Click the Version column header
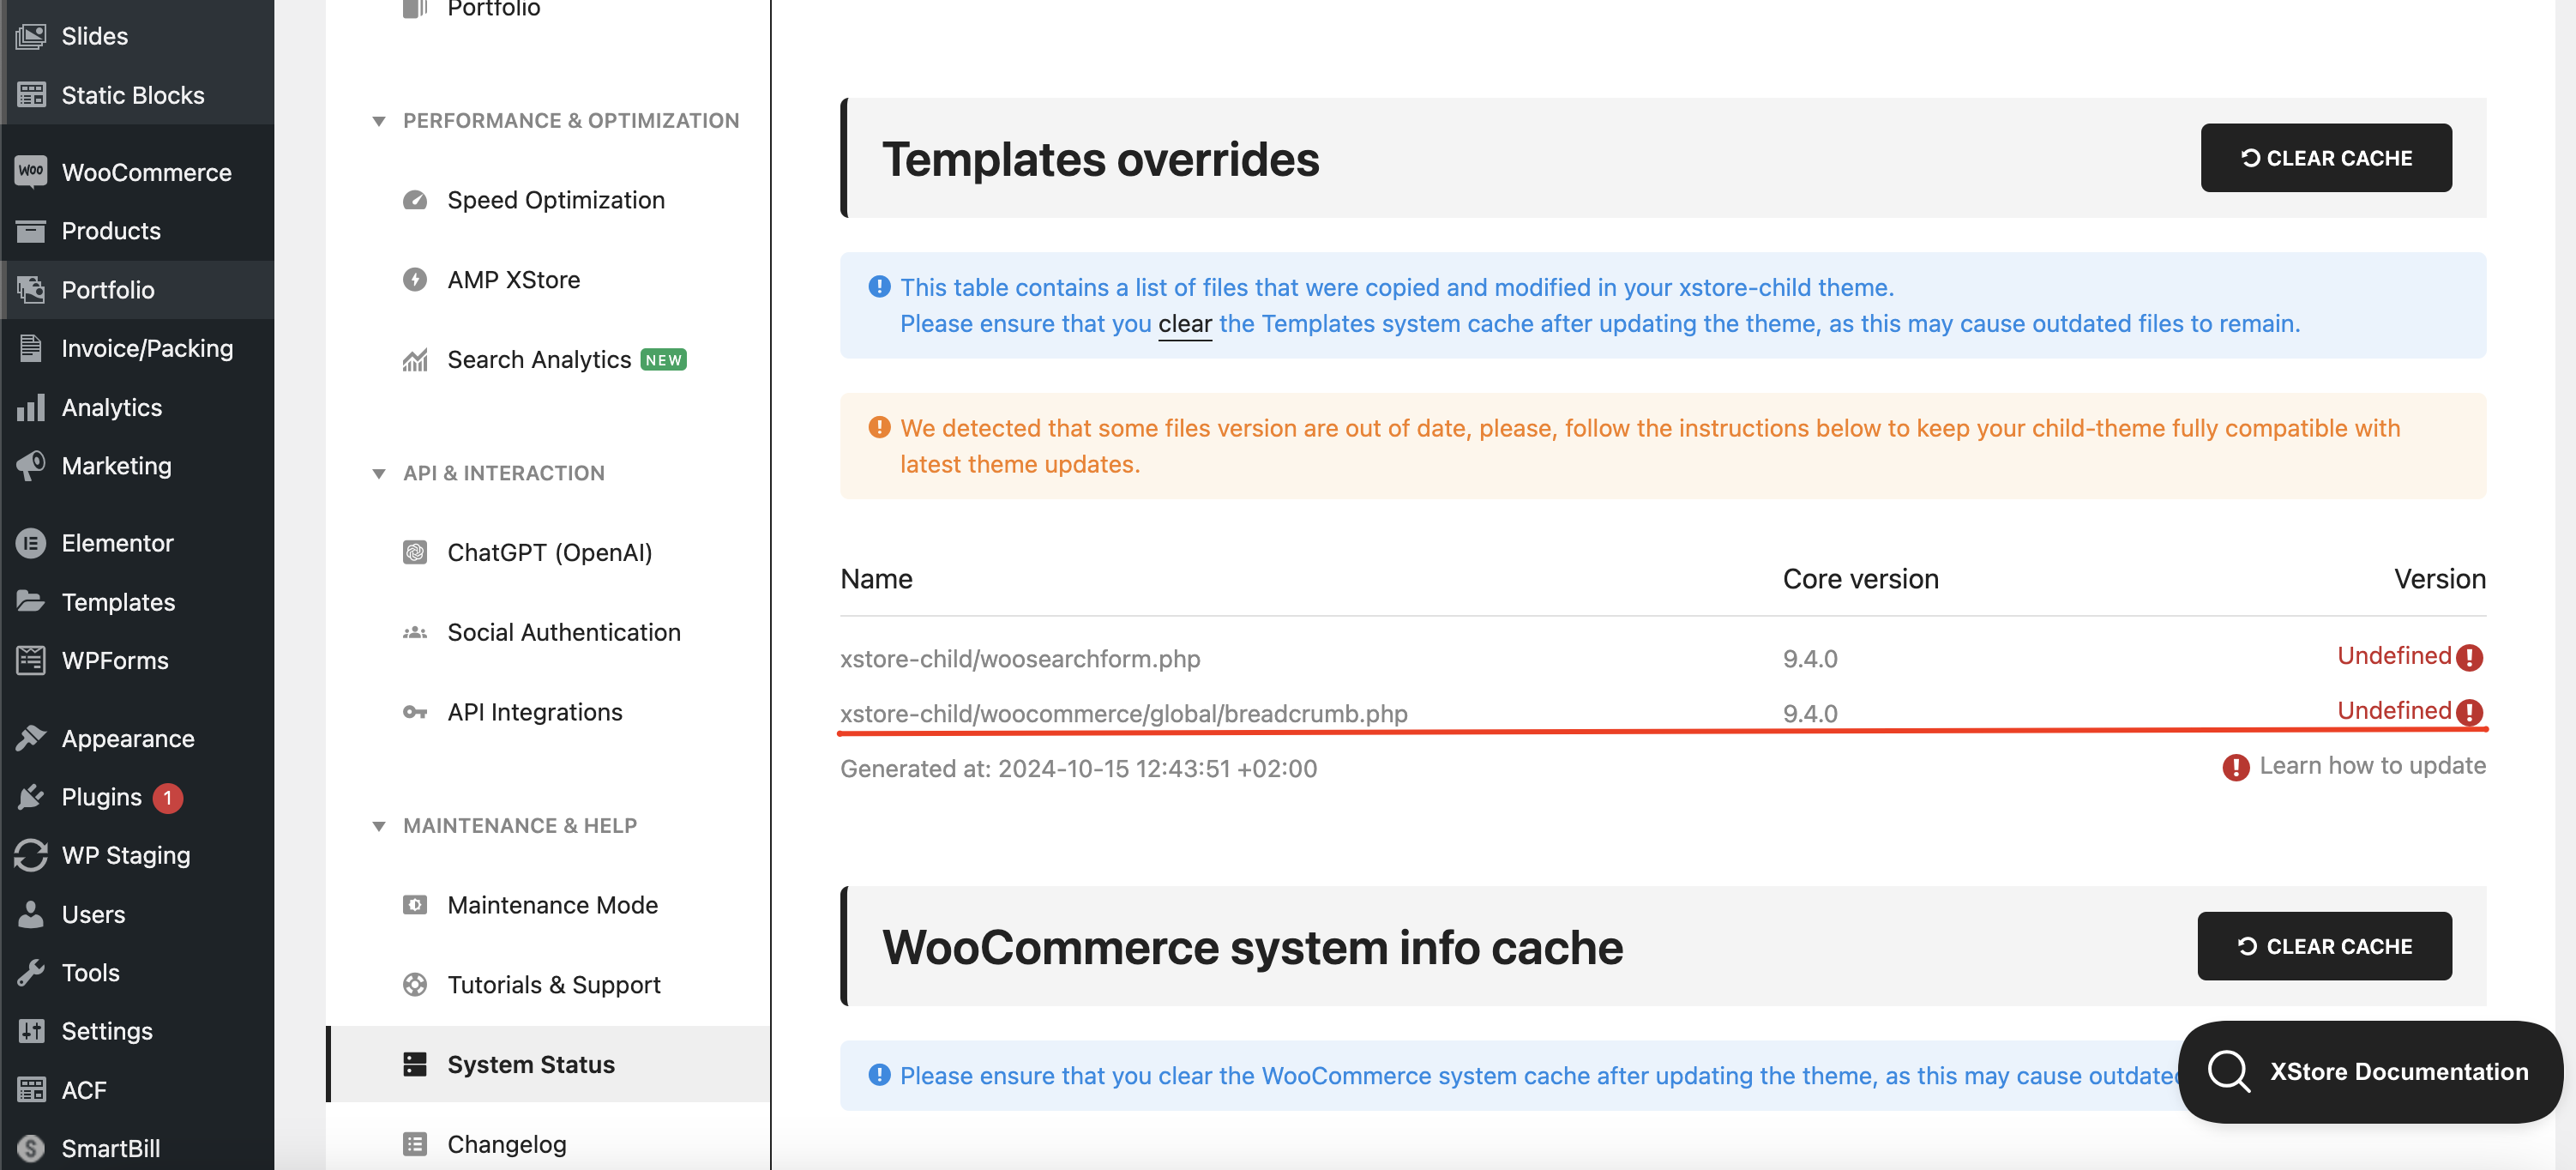This screenshot has height=1170, width=2576. (x=2440, y=579)
